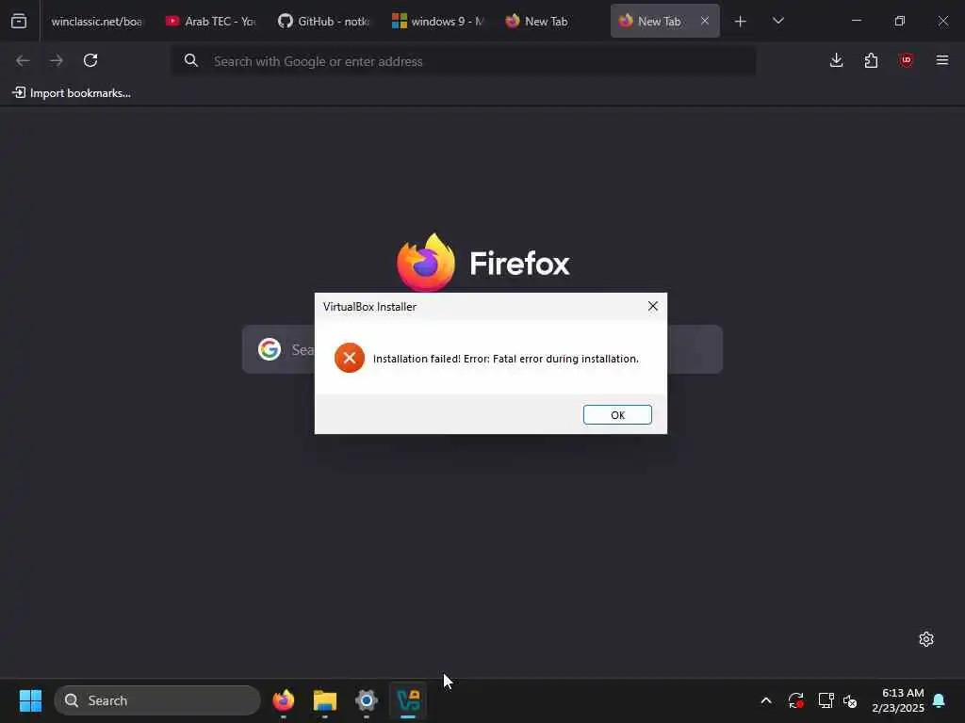Screen dimensions: 965x723
Task: Open new tab personalize gear settings
Action: pos(926,639)
